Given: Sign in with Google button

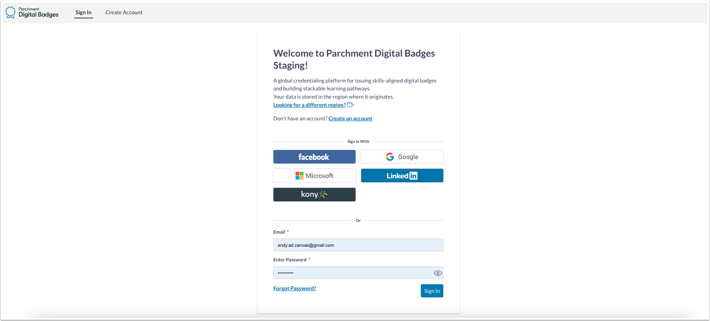Looking at the screenshot, I should [402, 157].
